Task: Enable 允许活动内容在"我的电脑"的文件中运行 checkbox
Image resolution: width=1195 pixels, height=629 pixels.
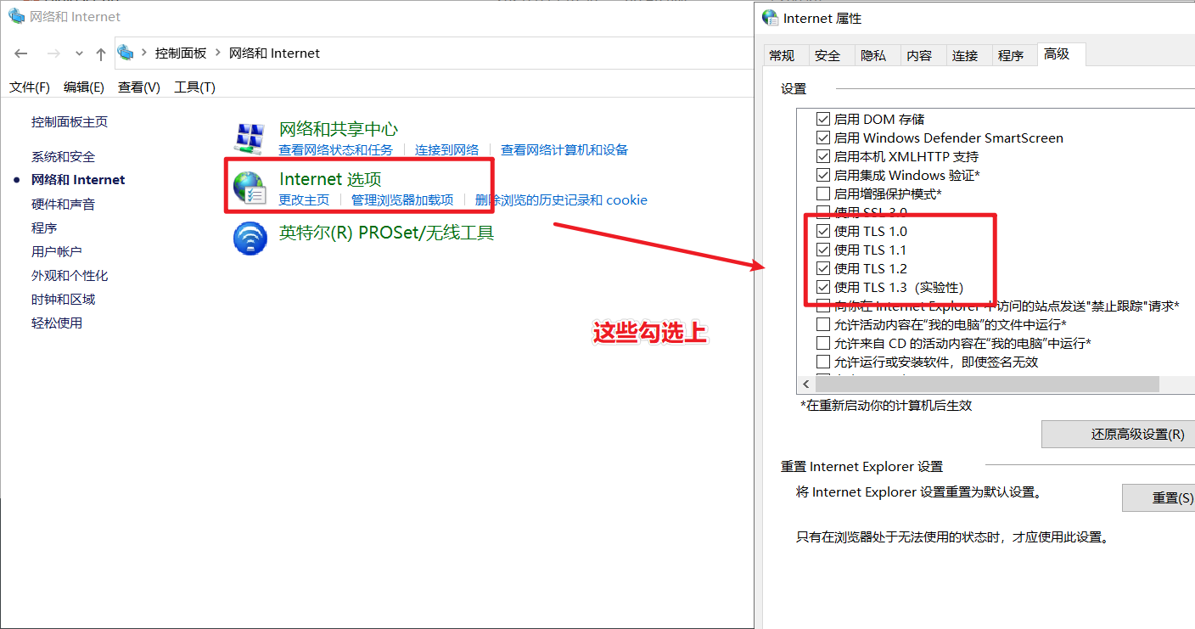Action: click(x=822, y=324)
